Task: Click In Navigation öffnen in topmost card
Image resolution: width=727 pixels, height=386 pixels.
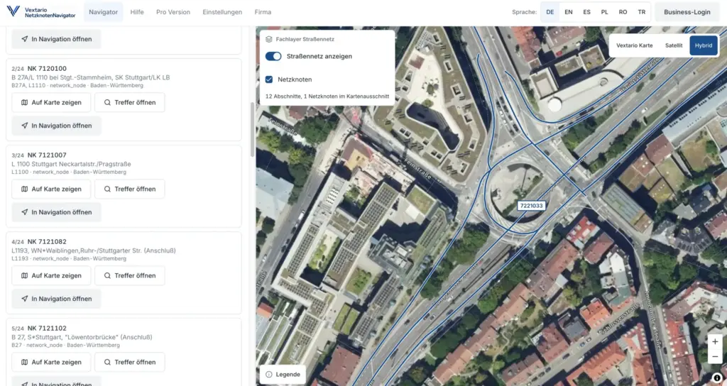Action: pyautogui.click(x=57, y=39)
